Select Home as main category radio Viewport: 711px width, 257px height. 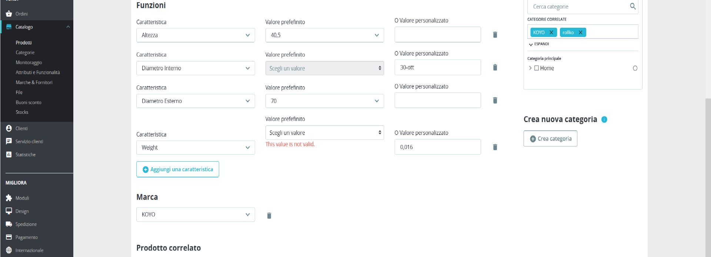pos(635,68)
